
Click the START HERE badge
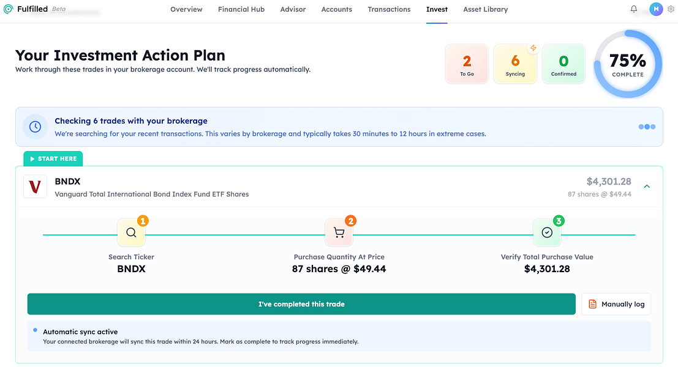(53, 159)
